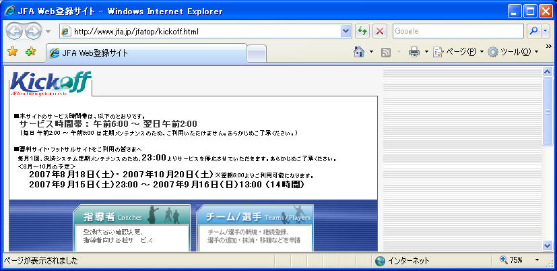
Task: Open the recent pages dropdown arrow
Action: [x=48, y=32]
